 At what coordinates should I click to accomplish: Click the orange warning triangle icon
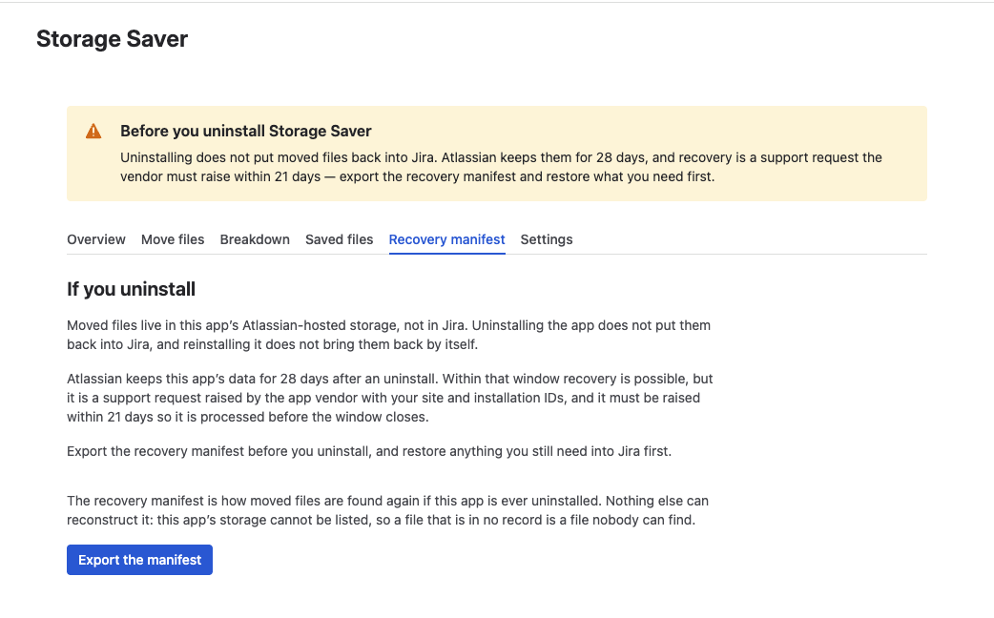click(x=93, y=132)
